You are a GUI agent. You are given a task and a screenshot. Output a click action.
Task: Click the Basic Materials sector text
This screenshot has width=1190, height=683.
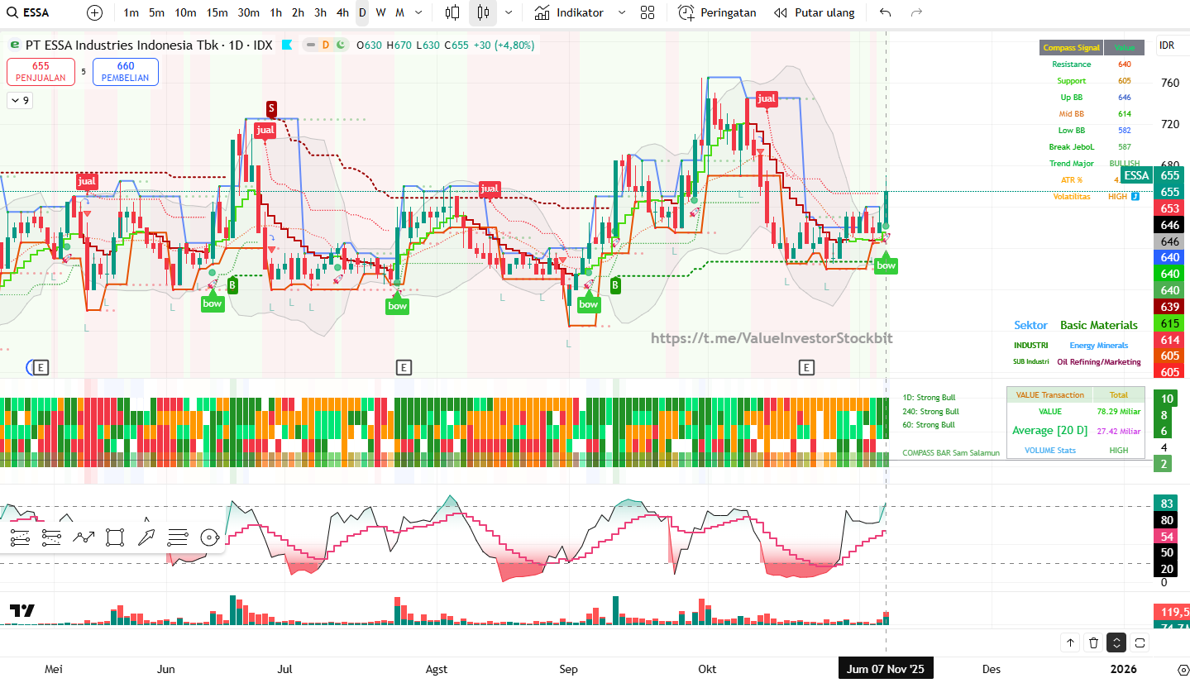point(1099,326)
